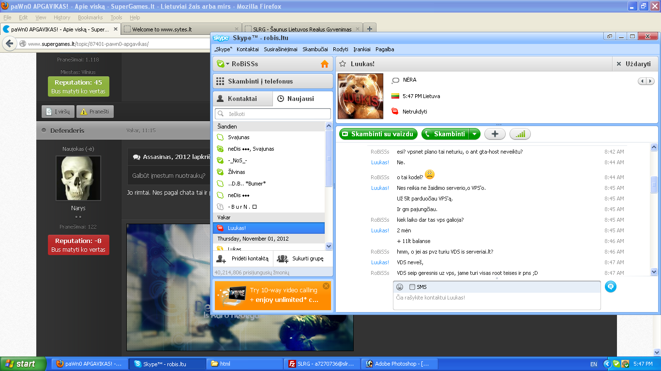The height and width of the screenshot is (371, 661).
Task: Click the Firefox back arrow button
Action: 9,43
